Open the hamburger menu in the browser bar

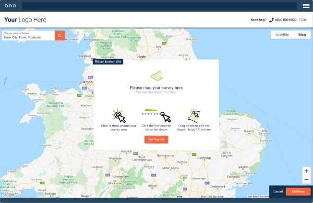tap(306, 6)
